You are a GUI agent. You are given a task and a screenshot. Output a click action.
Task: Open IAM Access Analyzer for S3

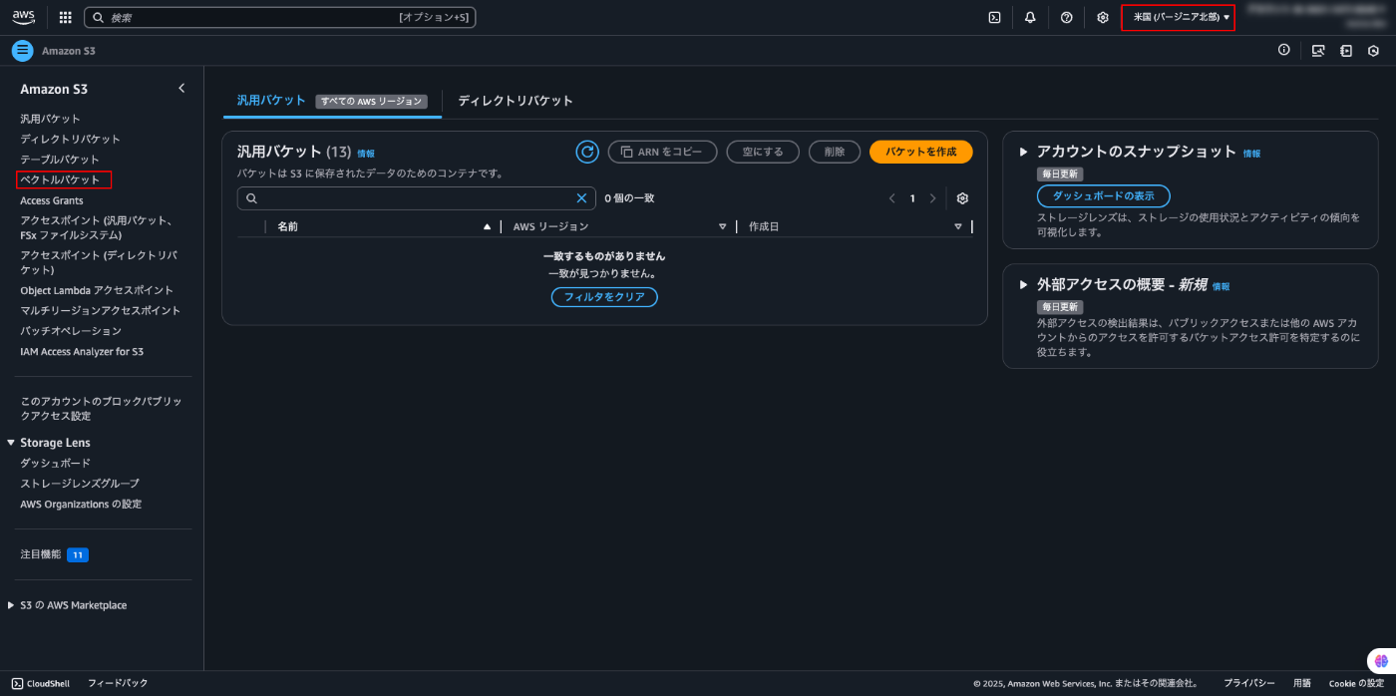(82, 352)
